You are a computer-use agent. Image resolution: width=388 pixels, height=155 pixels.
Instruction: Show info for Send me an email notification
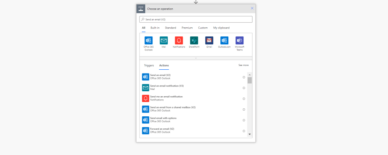coord(244,99)
